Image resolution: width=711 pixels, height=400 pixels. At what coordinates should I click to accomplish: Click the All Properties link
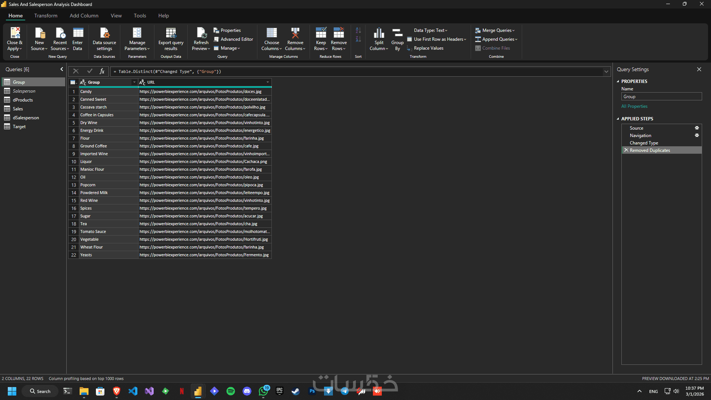pos(634,106)
